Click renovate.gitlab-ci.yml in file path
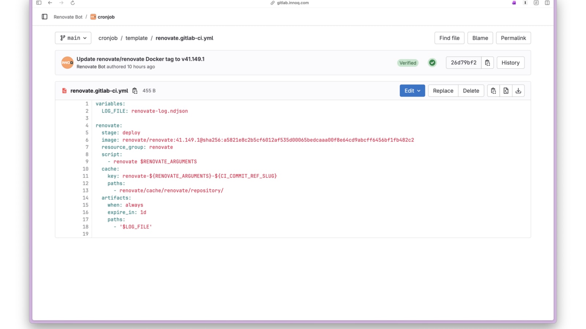 click(x=184, y=38)
